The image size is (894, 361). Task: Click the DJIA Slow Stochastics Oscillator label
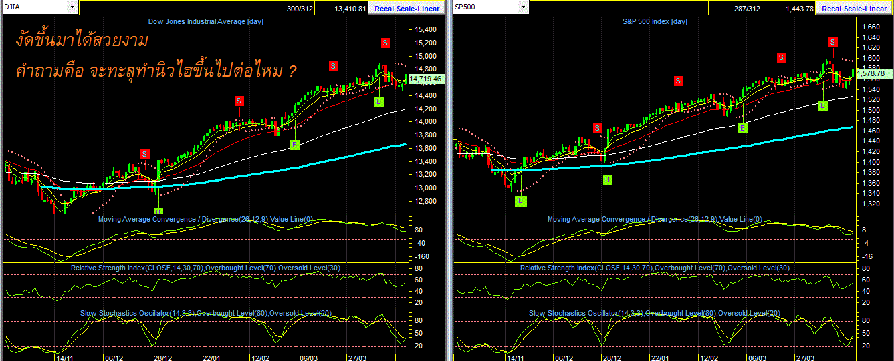(x=206, y=313)
